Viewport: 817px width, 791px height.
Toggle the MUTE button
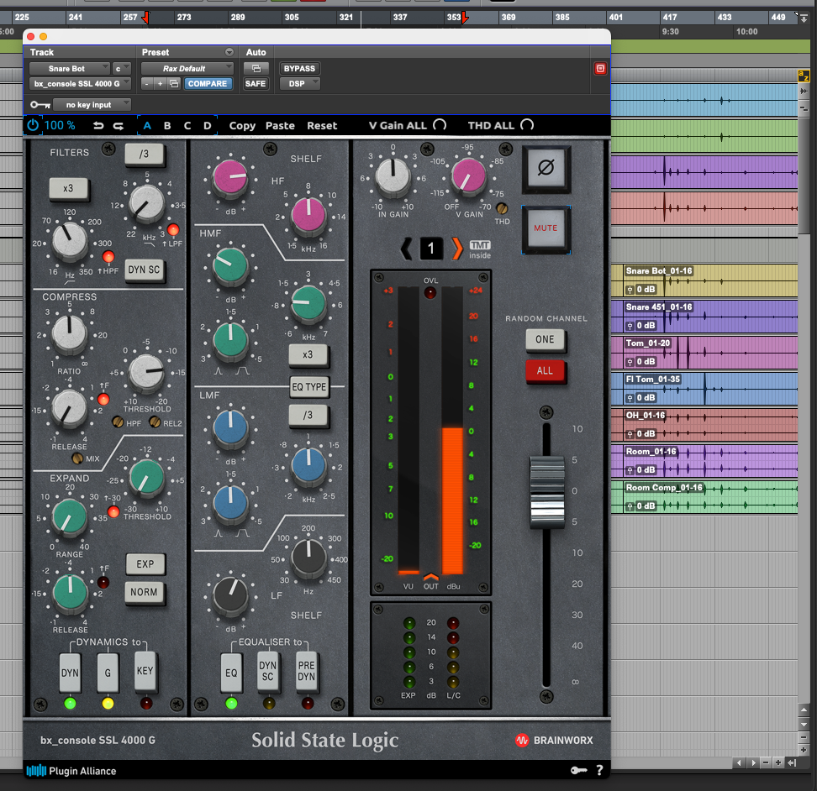546,228
